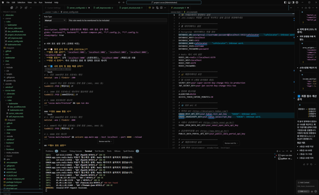Click Review next file in left editor
Image resolution: width=319 pixels, height=195 pixels.
click(105, 142)
